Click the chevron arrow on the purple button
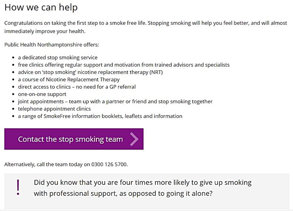Viewport: 293px width, 211px height. (x=134, y=140)
